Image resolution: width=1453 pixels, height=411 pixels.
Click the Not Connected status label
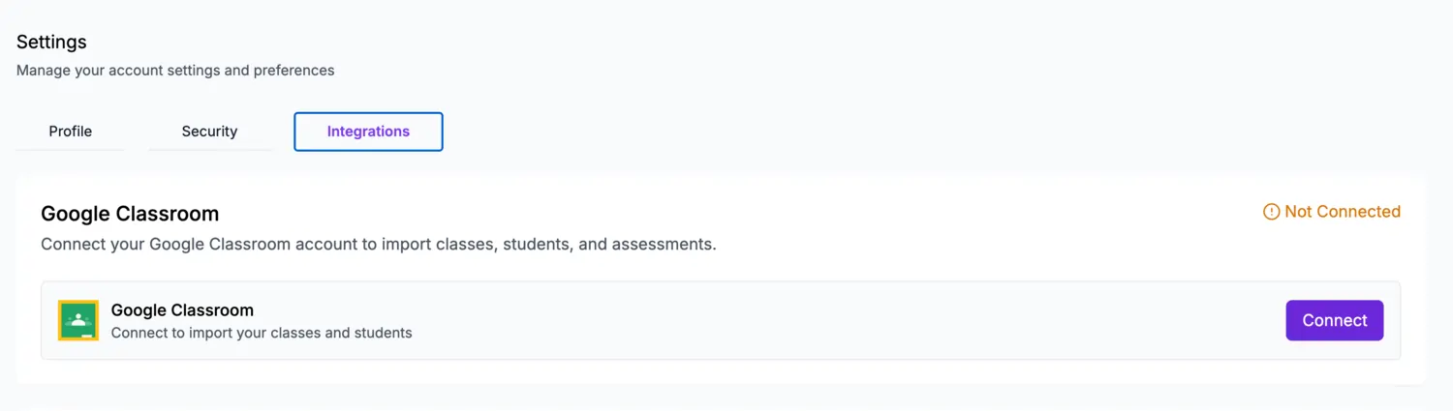click(x=1342, y=212)
